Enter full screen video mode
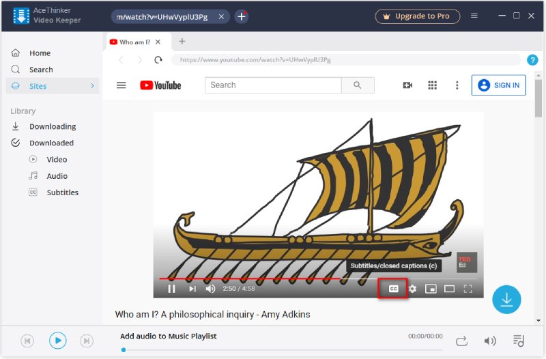Image resolution: width=546 pixels, height=359 pixels. [x=468, y=289]
